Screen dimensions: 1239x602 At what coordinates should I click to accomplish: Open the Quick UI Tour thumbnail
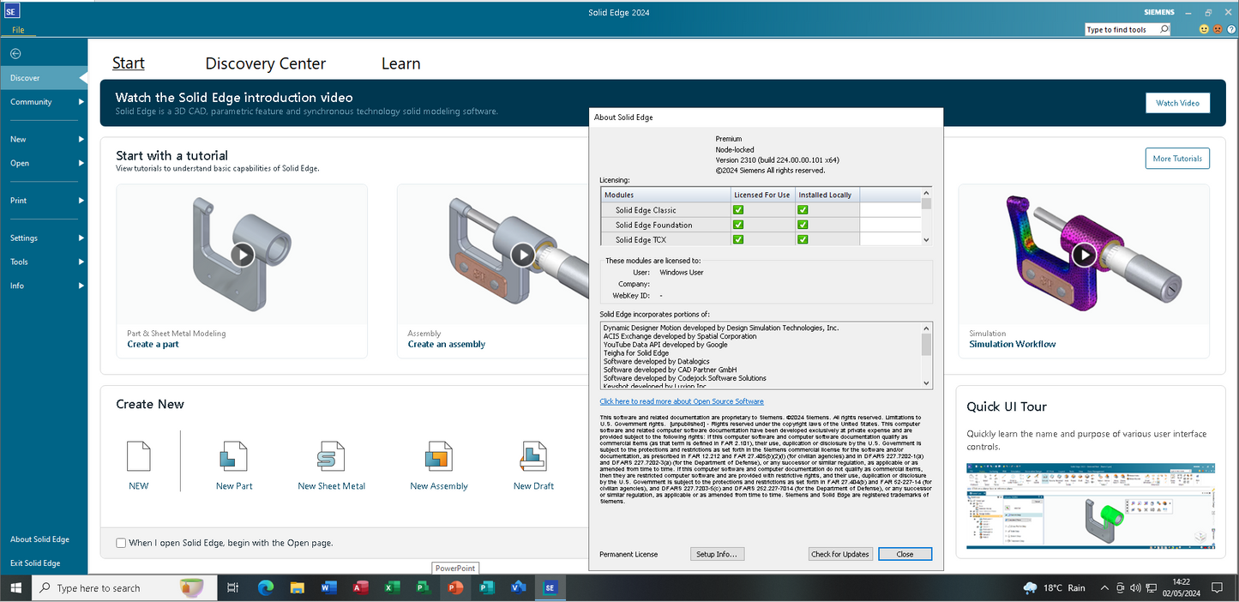pyautogui.click(x=1091, y=506)
